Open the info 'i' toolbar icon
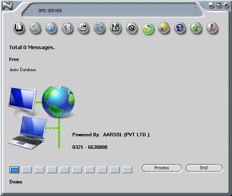 [212, 28]
